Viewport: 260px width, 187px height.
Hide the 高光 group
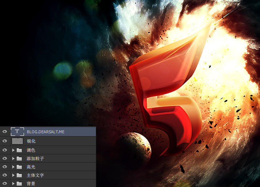point(5,167)
